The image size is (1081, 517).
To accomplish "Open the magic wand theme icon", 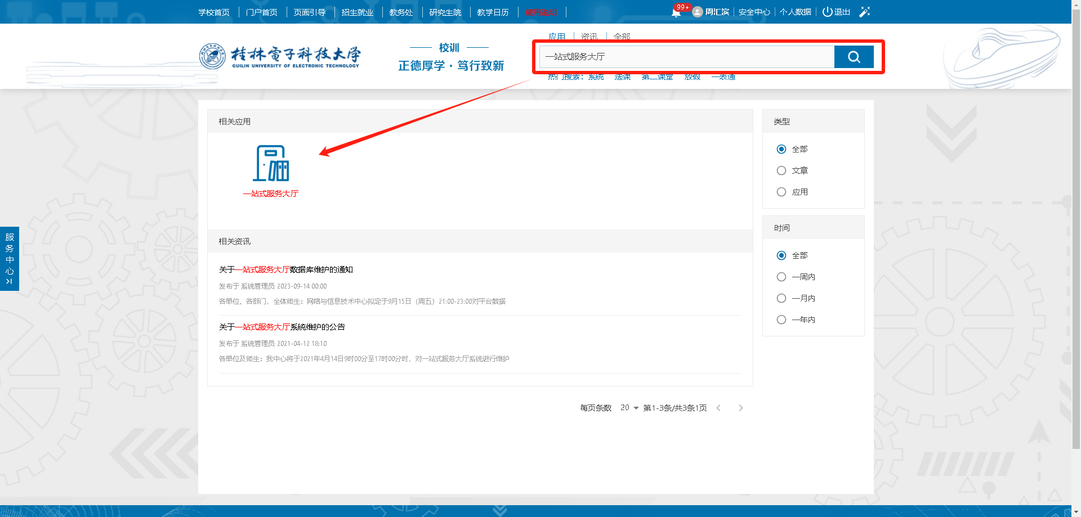I will [864, 12].
